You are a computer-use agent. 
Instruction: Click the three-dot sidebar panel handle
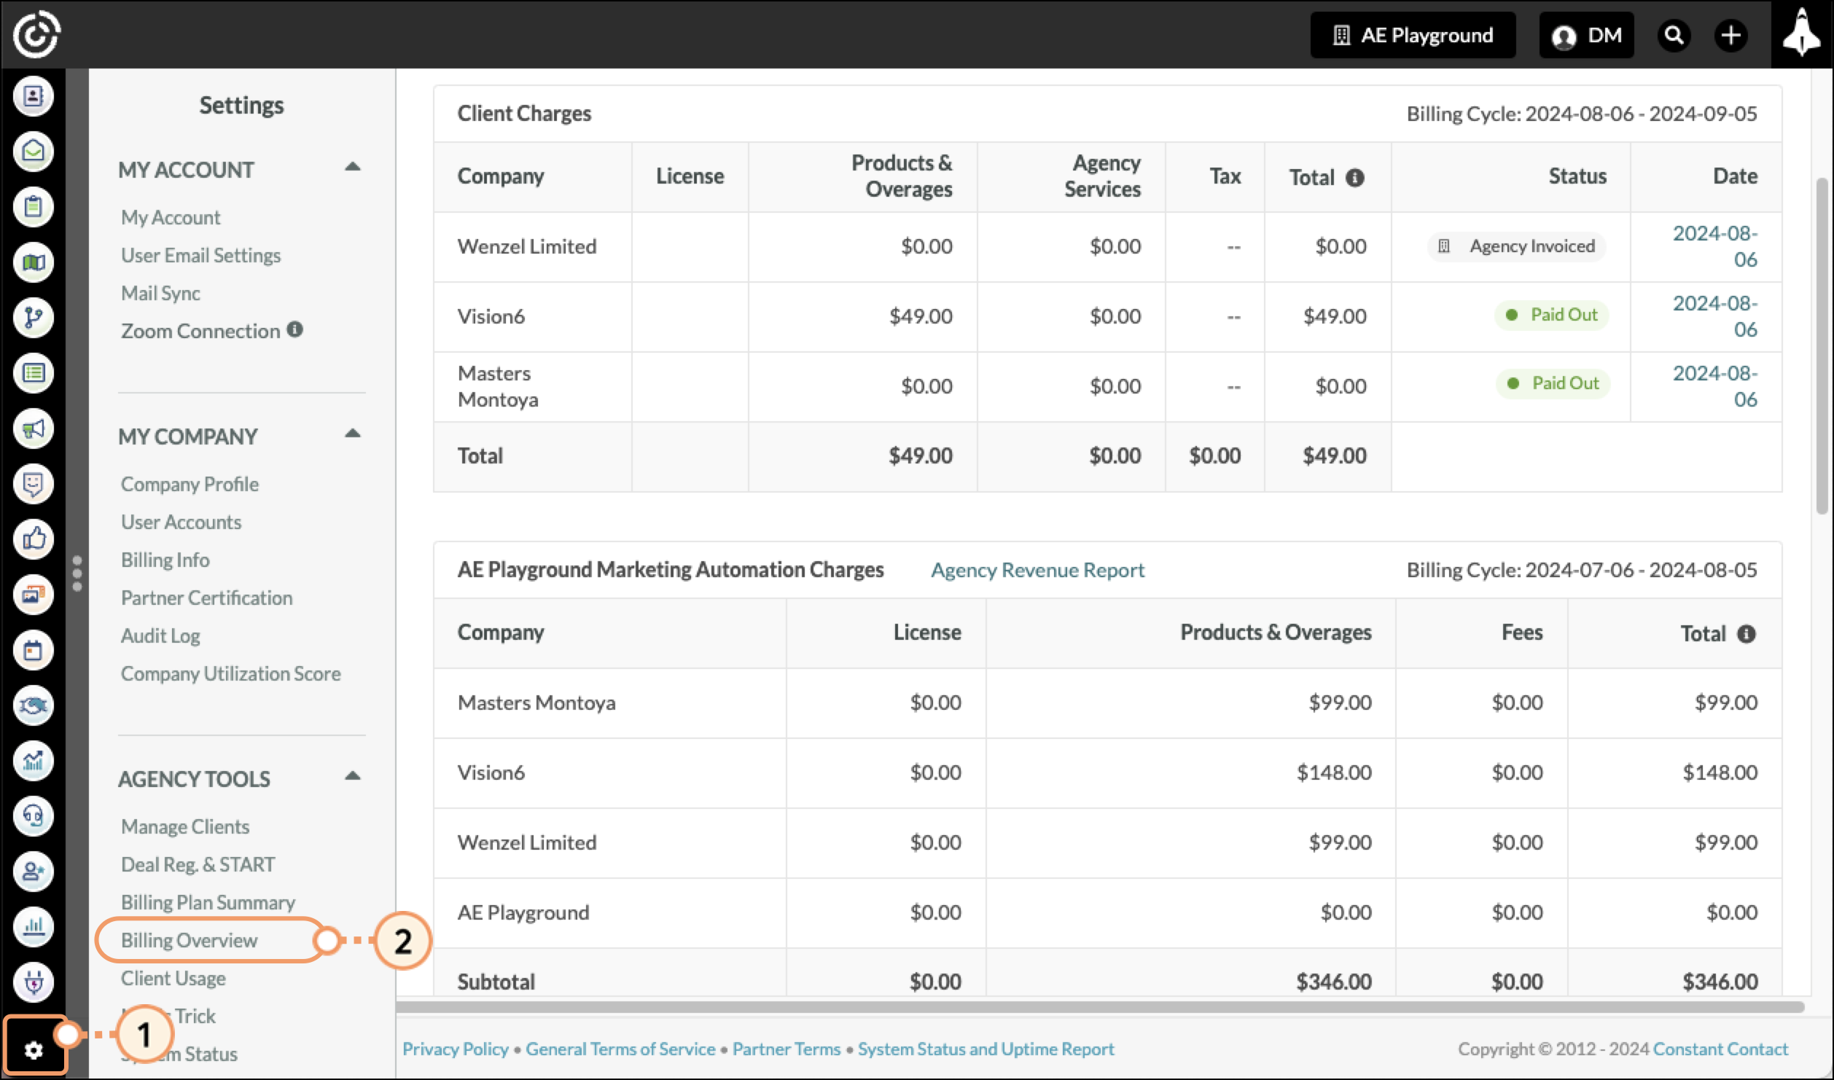click(x=77, y=574)
